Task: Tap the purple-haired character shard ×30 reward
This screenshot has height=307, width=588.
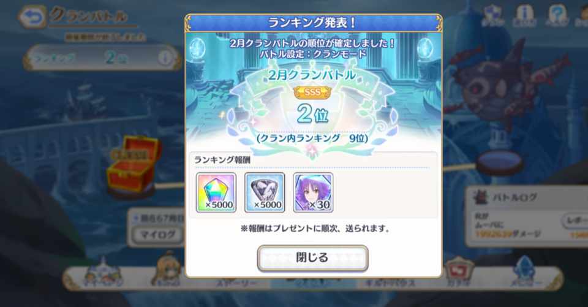Action: pos(313,192)
